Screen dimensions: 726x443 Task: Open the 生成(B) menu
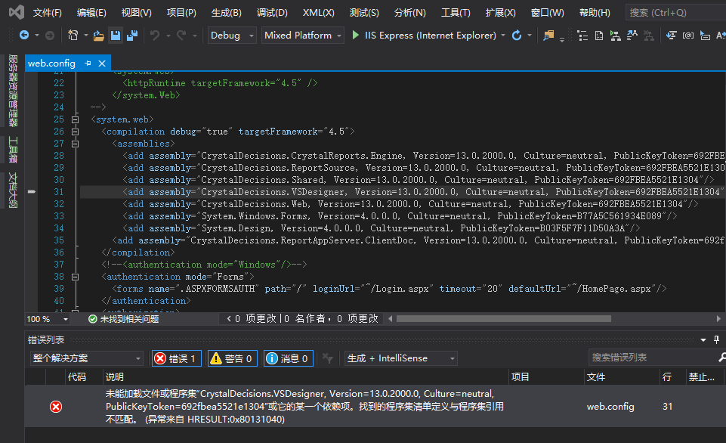(x=227, y=13)
